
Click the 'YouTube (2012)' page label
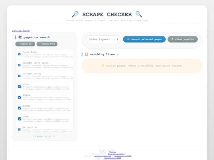[x=32, y=73]
